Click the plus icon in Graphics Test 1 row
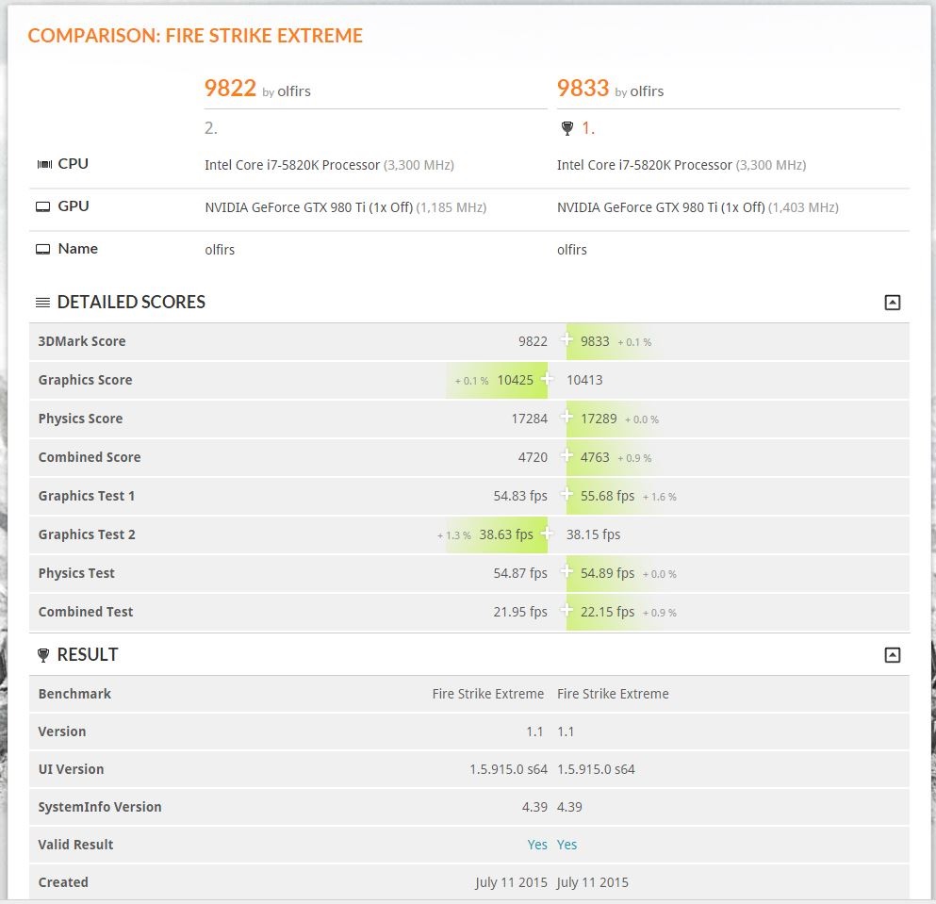Image resolution: width=936 pixels, height=904 pixels. tap(567, 494)
